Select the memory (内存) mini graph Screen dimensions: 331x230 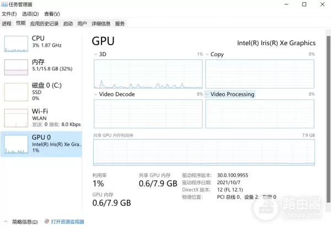[x=16, y=67]
